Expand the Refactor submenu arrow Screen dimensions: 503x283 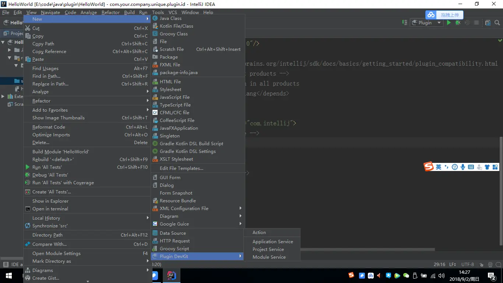tap(148, 101)
